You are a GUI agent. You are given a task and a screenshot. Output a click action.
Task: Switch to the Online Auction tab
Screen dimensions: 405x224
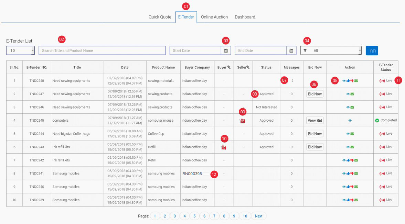click(x=214, y=17)
